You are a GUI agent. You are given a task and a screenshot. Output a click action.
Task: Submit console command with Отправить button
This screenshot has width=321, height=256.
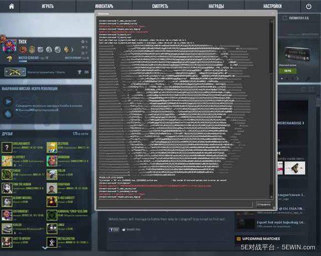(x=263, y=204)
